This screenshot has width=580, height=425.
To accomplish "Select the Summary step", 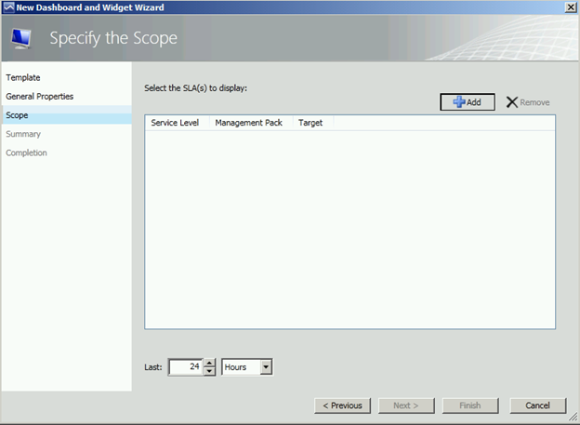I will [x=23, y=134].
